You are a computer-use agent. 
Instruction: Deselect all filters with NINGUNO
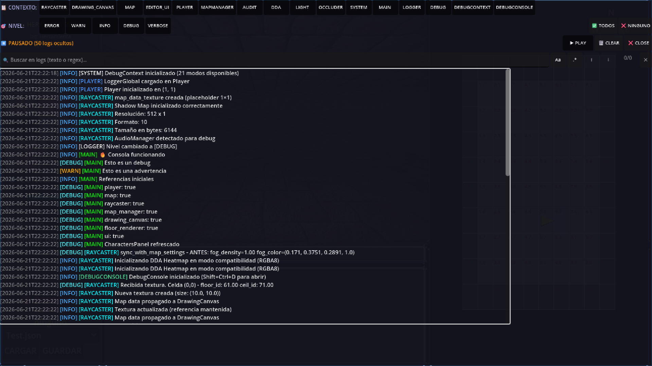[636, 26]
